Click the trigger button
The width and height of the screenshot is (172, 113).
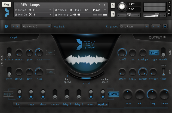click(x=8, y=94)
